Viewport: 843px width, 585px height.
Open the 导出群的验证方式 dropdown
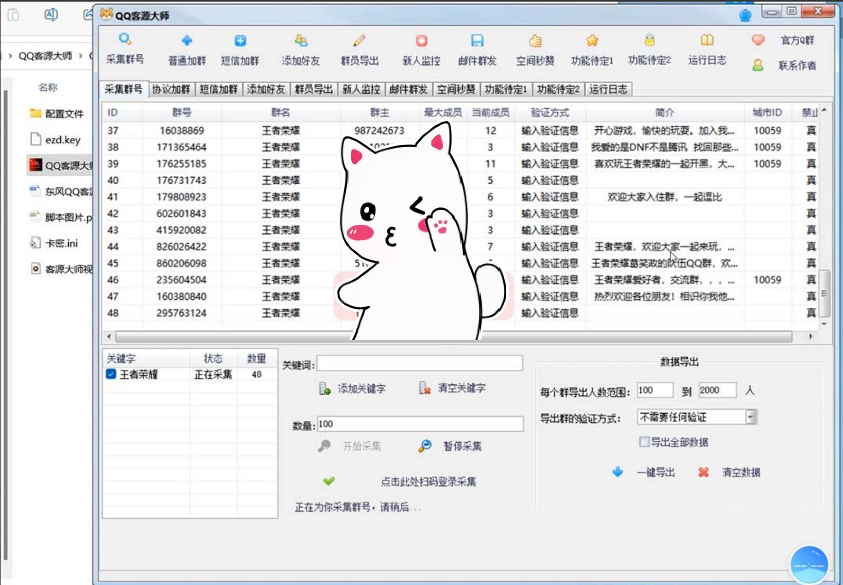(x=750, y=417)
